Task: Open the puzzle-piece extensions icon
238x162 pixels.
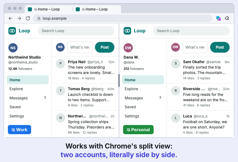Action: (227, 18)
